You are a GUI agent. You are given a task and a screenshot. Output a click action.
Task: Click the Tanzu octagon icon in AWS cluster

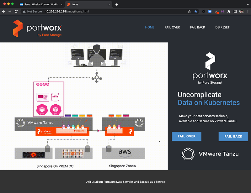[x=139, y=123]
